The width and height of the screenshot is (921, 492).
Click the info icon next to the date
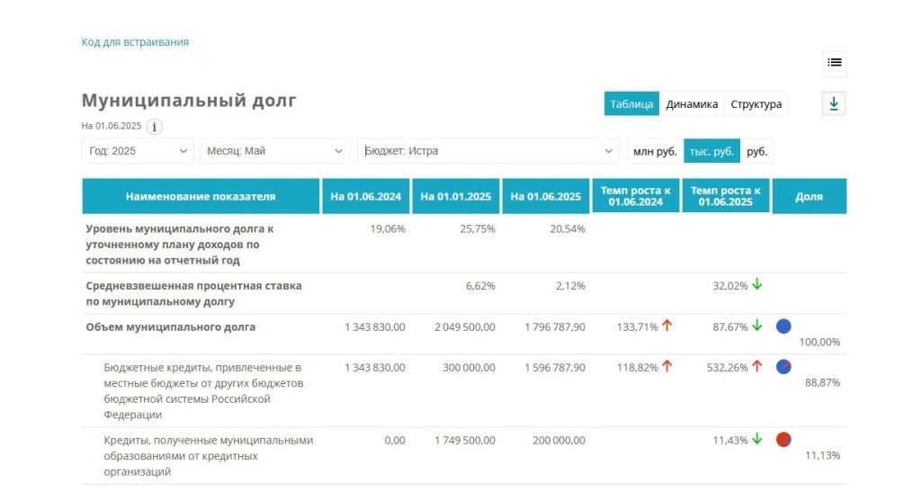pyautogui.click(x=155, y=127)
